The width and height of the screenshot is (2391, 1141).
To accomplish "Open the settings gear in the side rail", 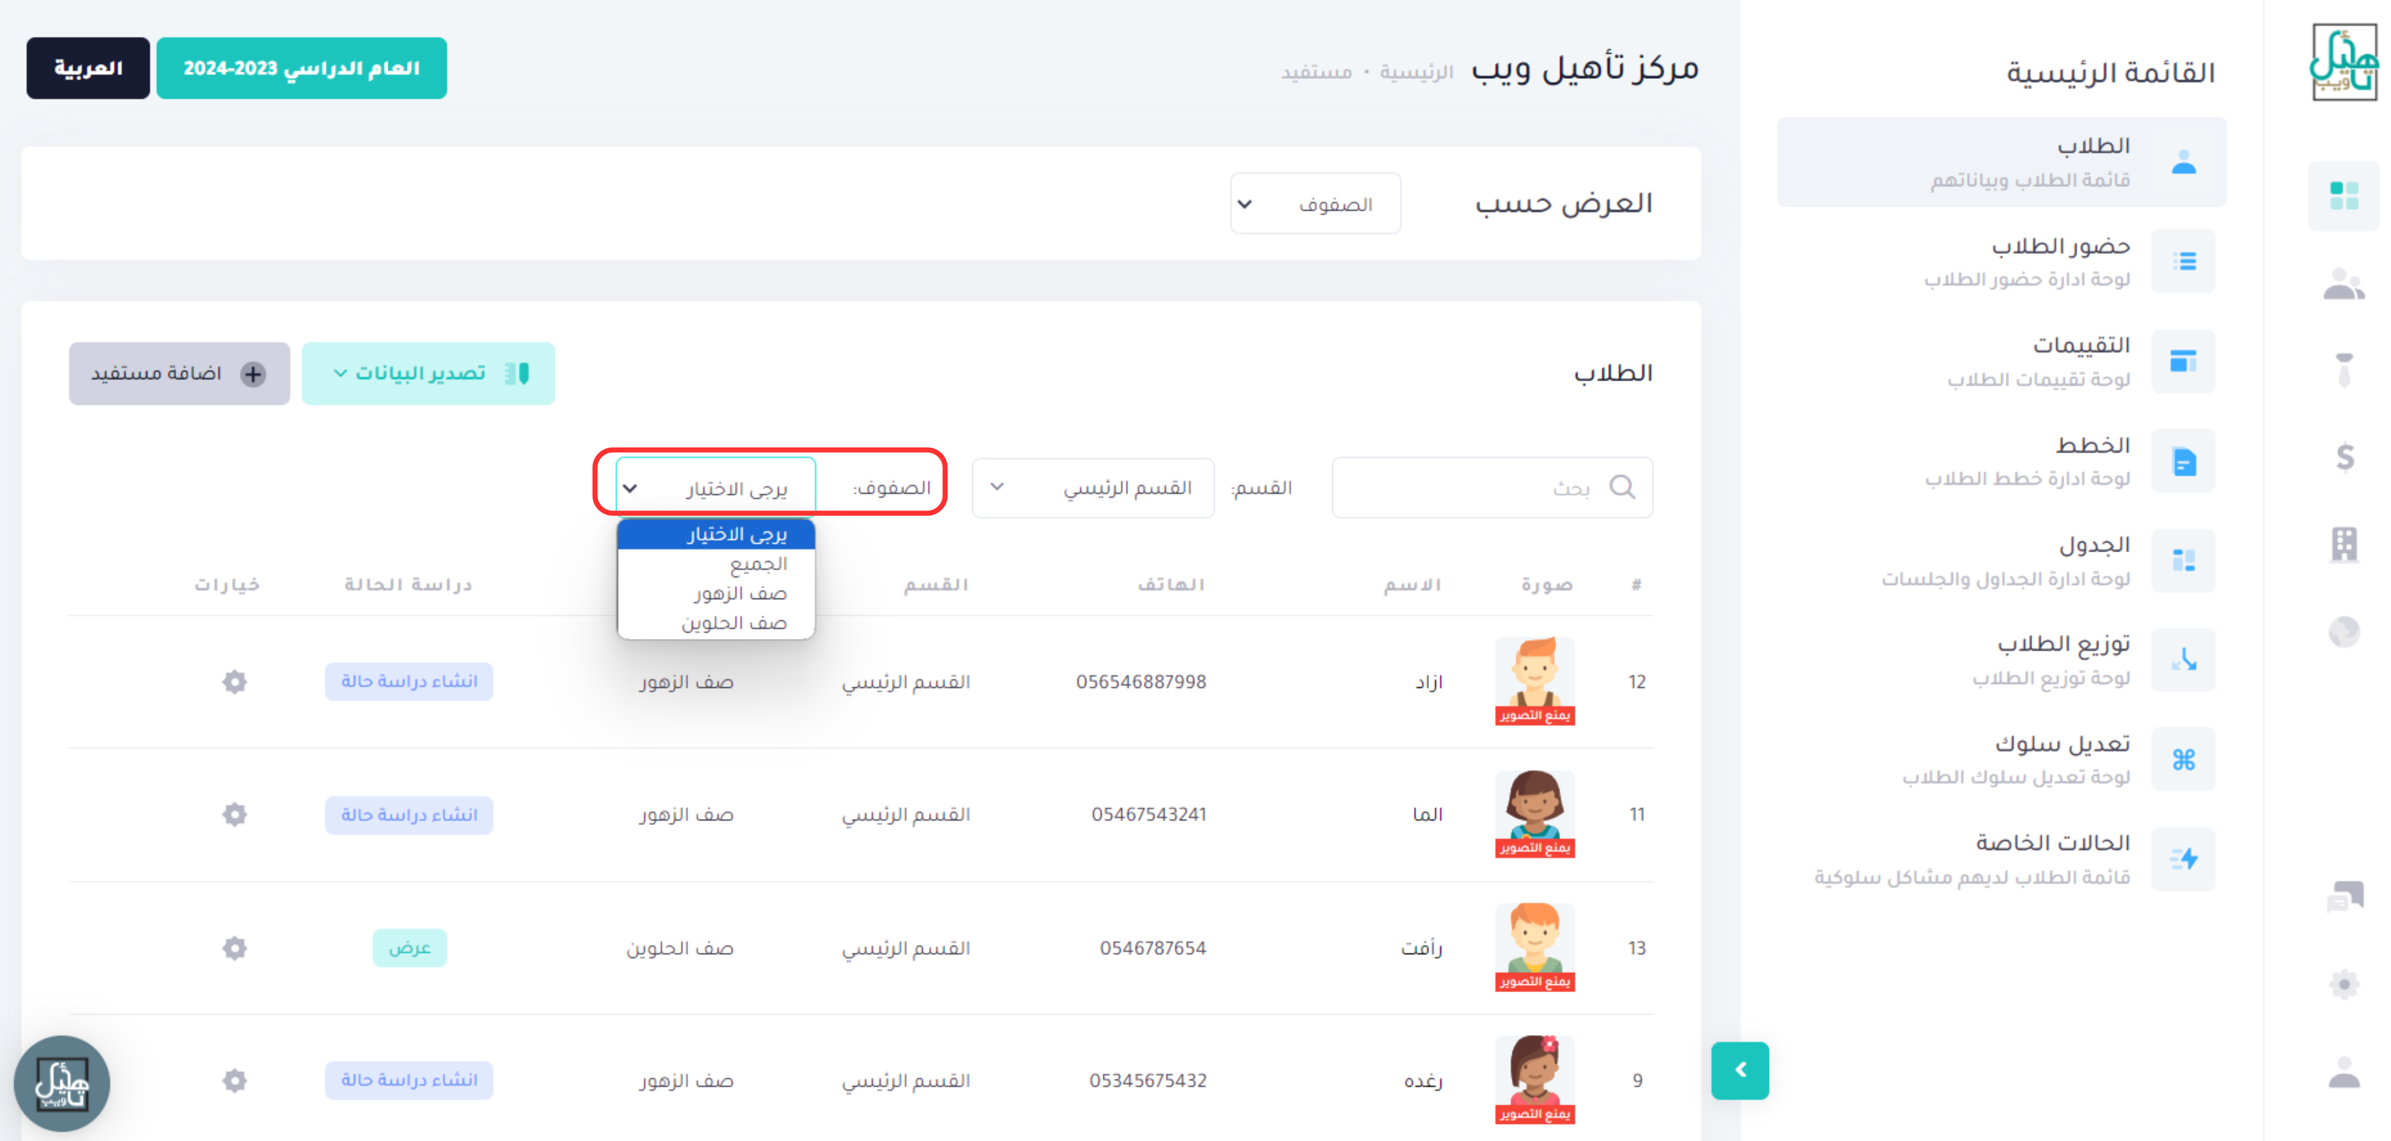I will tap(2344, 984).
